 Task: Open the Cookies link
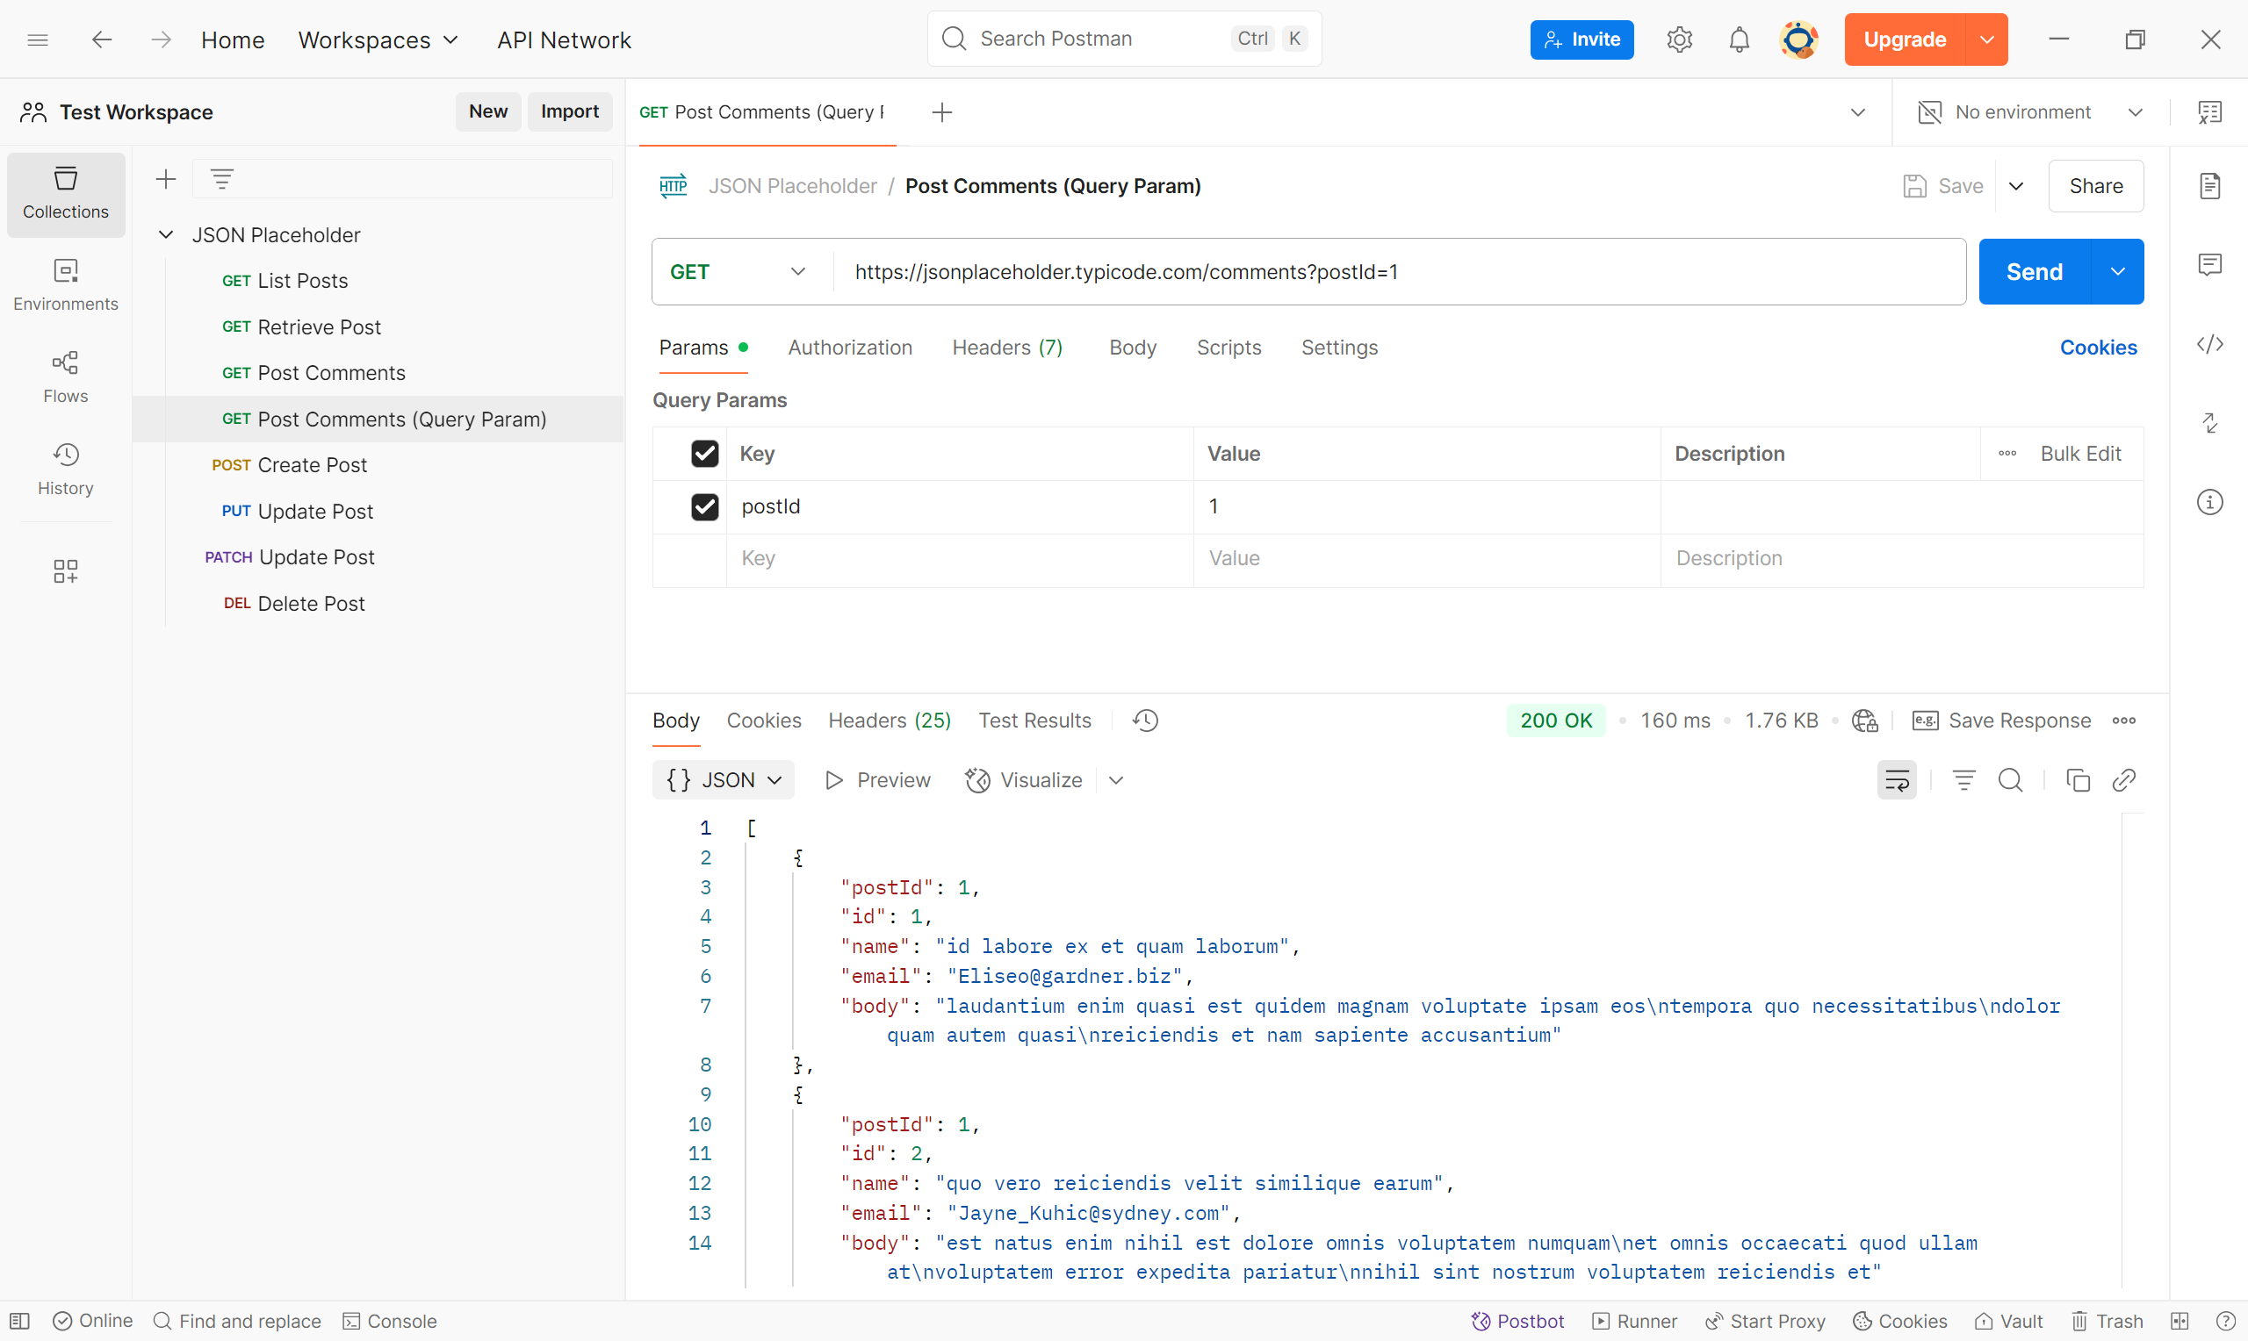pos(2098,348)
